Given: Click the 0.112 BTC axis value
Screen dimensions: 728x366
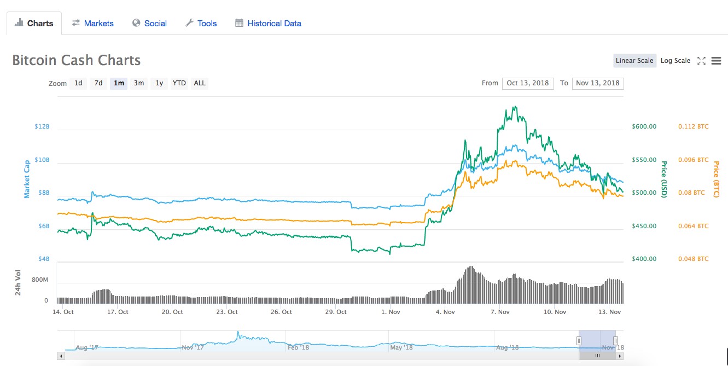Looking at the screenshot, I should (x=693, y=126).
